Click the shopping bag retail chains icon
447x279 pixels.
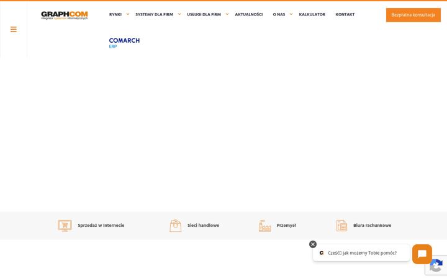click(175, 226)
